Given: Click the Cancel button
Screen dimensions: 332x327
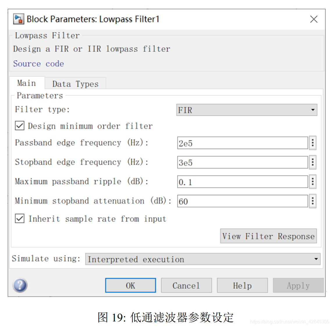Looking at the screenshot, I should point(186,285).
